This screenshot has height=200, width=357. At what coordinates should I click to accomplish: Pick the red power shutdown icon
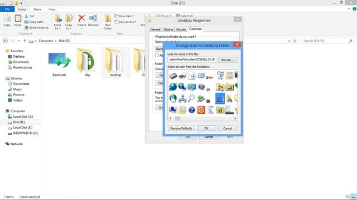(201, 110)
